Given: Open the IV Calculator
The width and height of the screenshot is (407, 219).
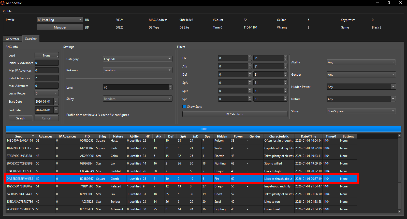Looking at the screenshot, I should pyautogui.click(x=235, y=114).
